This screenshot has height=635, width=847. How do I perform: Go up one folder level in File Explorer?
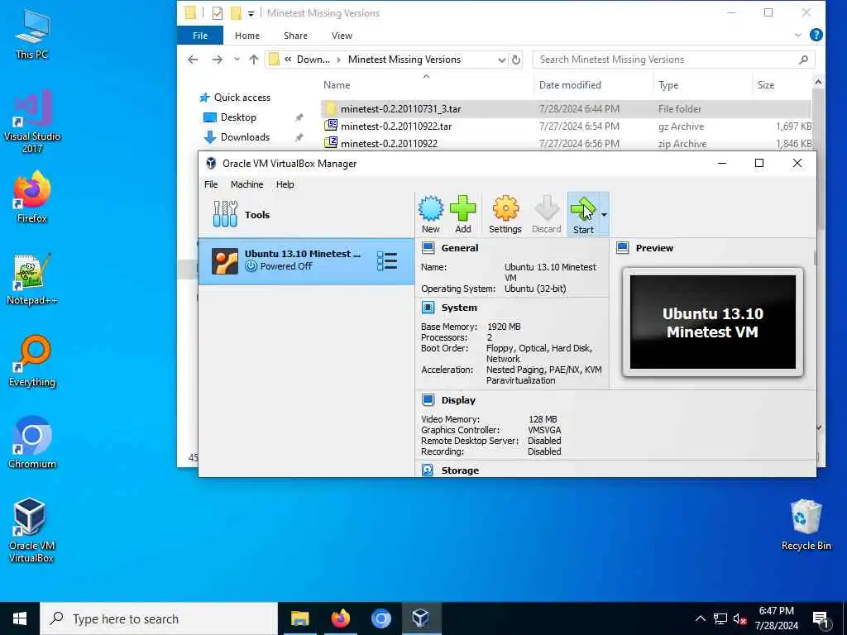[253, 60]
